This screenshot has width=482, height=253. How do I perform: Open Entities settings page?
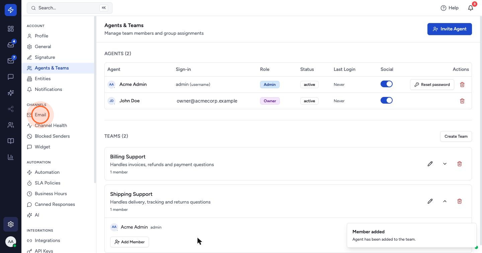coord(58,79)
